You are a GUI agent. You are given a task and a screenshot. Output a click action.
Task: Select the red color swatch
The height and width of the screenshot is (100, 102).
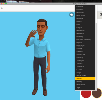86,93
